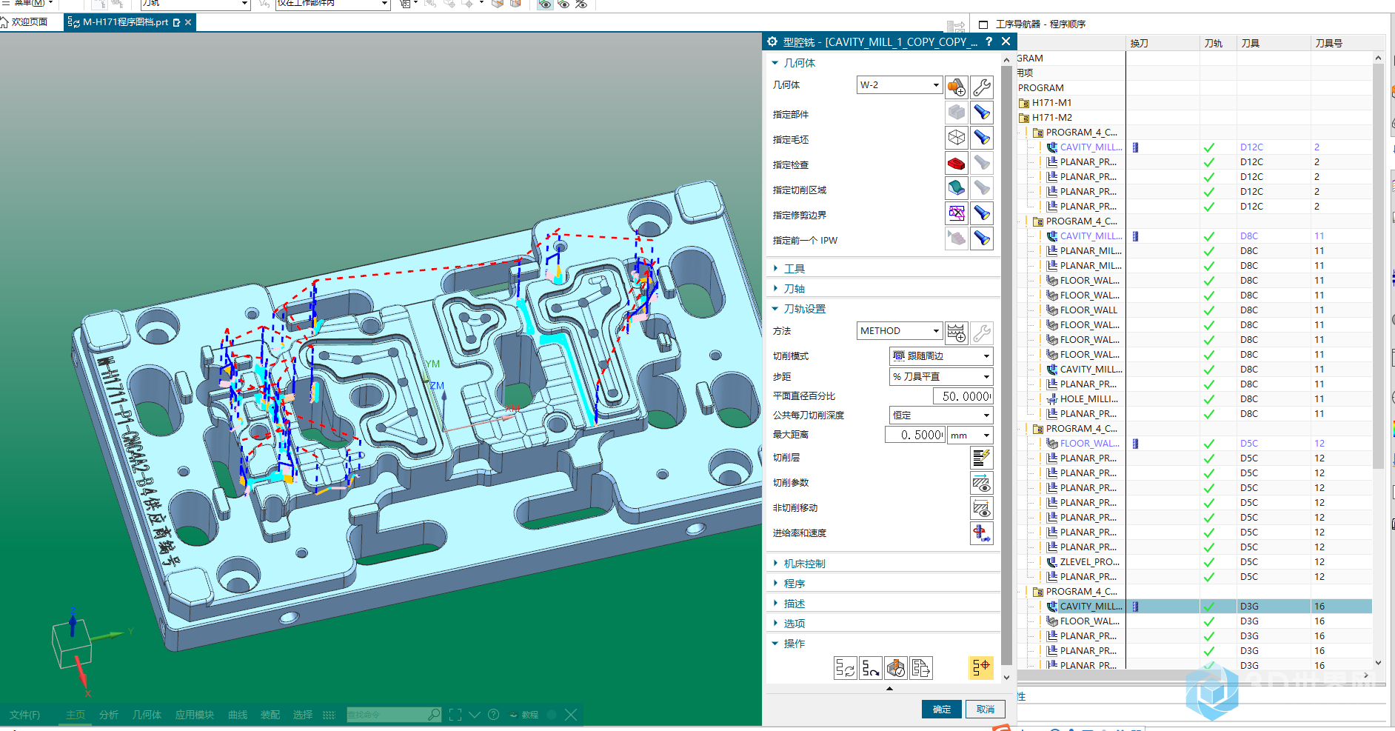Open Cutting Parameters (切削参数) icon
Viewport: 1395px width, 731px height.
point(982,483)
